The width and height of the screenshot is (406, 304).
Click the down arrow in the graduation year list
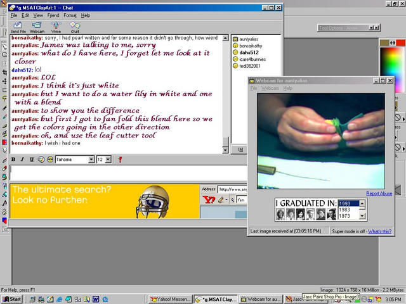click(362, 215)
